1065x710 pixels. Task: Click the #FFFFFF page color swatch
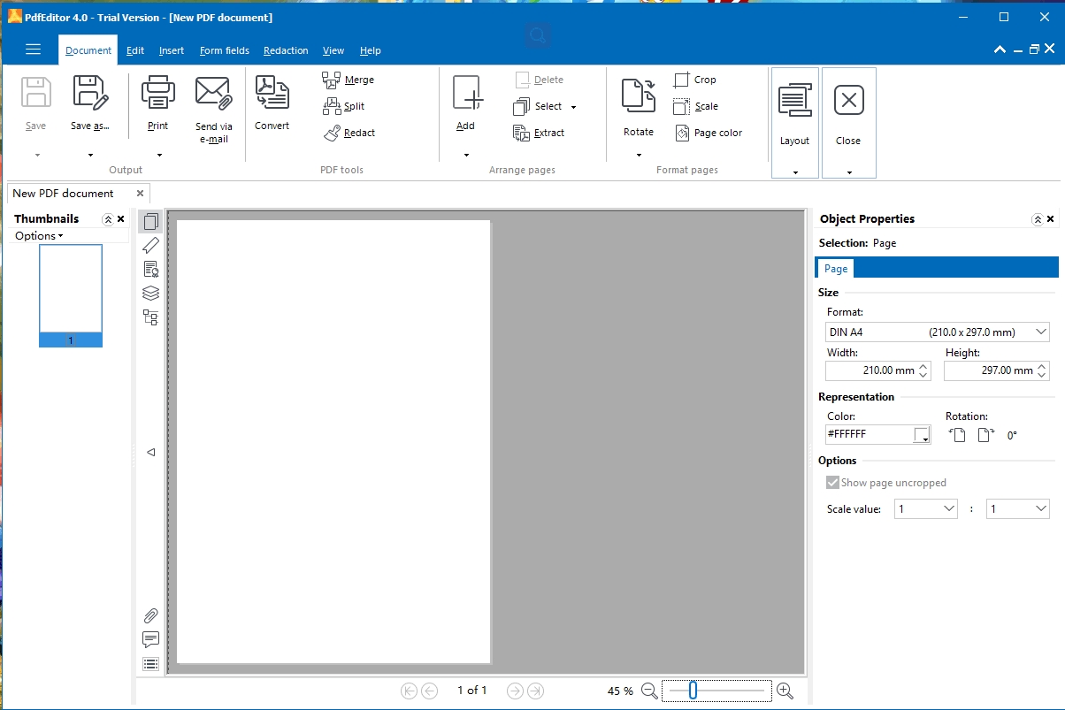[922, 435]
